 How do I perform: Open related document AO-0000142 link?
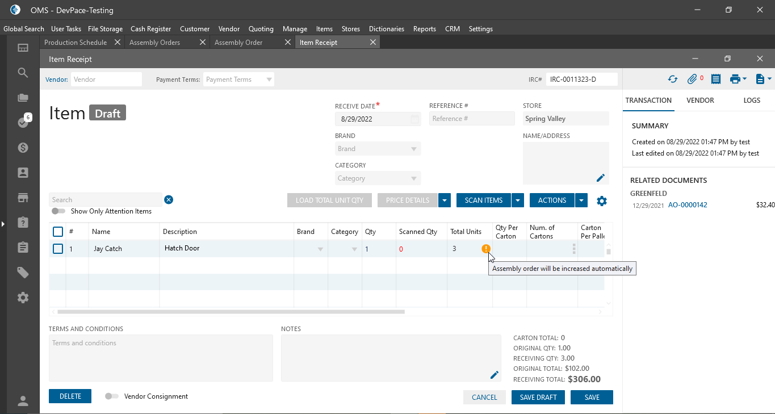coord(688,205)
